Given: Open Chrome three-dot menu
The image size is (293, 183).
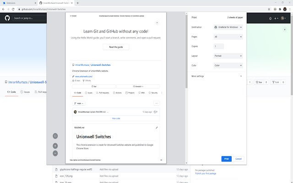Looking at the screenshot, I should point(290,9).
